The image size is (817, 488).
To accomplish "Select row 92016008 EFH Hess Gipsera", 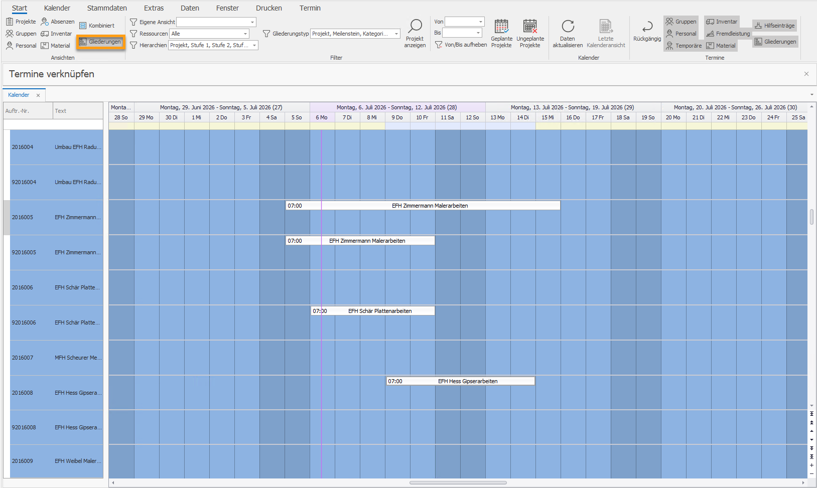I will click(56, 427).
